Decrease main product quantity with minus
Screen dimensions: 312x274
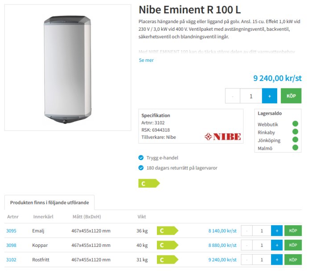pyautogui.click(x=233, y=96)
